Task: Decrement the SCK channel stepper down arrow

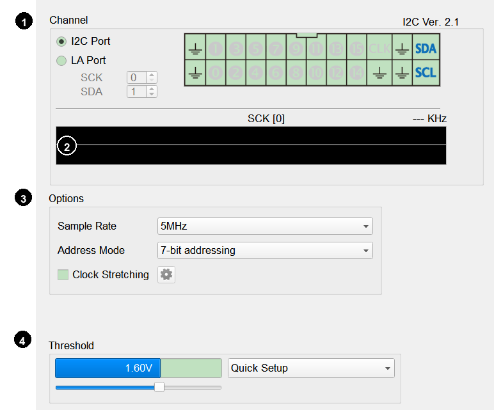Action: point(152,81)
